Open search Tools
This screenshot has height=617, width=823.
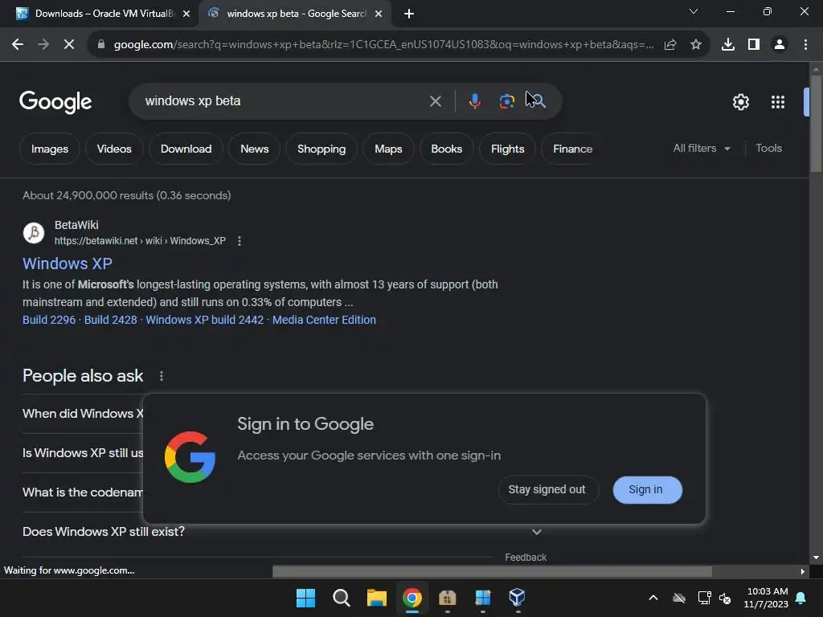point(768,149)
